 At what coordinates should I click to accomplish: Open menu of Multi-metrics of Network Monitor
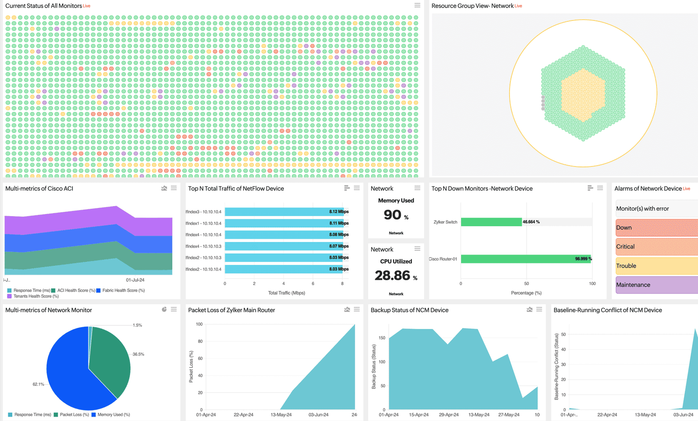pos(174,309)
